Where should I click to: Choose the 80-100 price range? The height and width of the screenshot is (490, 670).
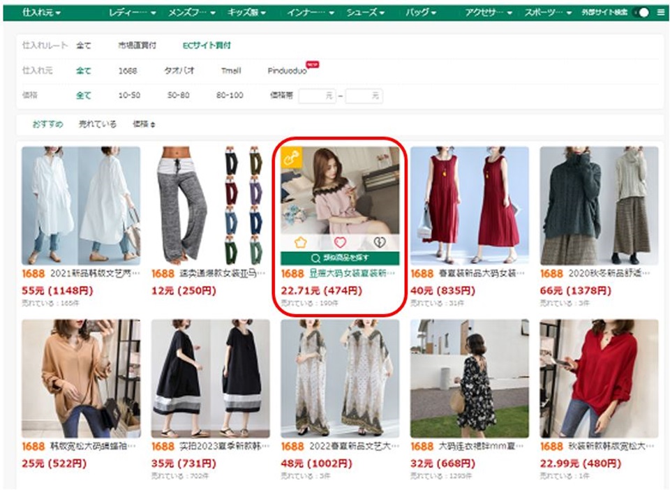click(230, 95)
